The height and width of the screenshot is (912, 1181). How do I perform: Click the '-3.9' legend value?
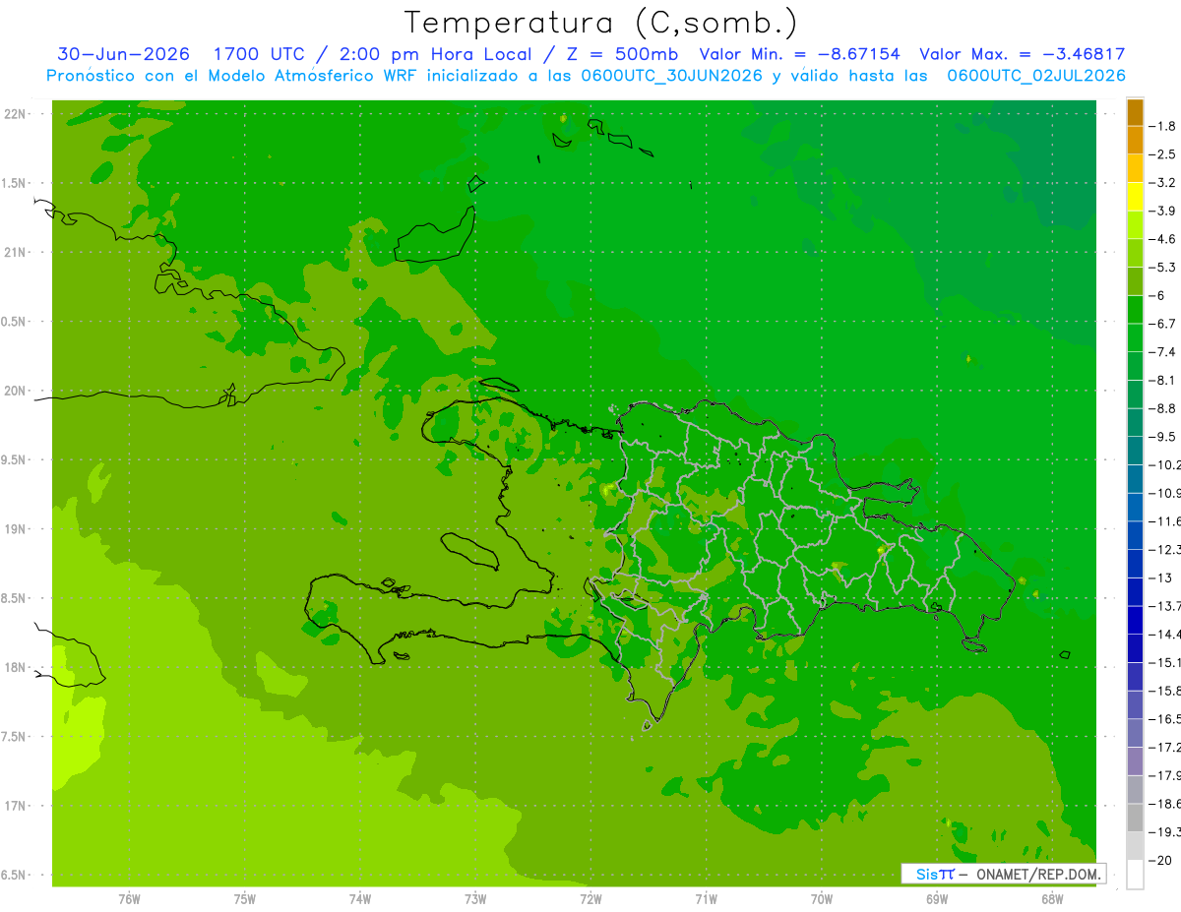(1162, 211)
